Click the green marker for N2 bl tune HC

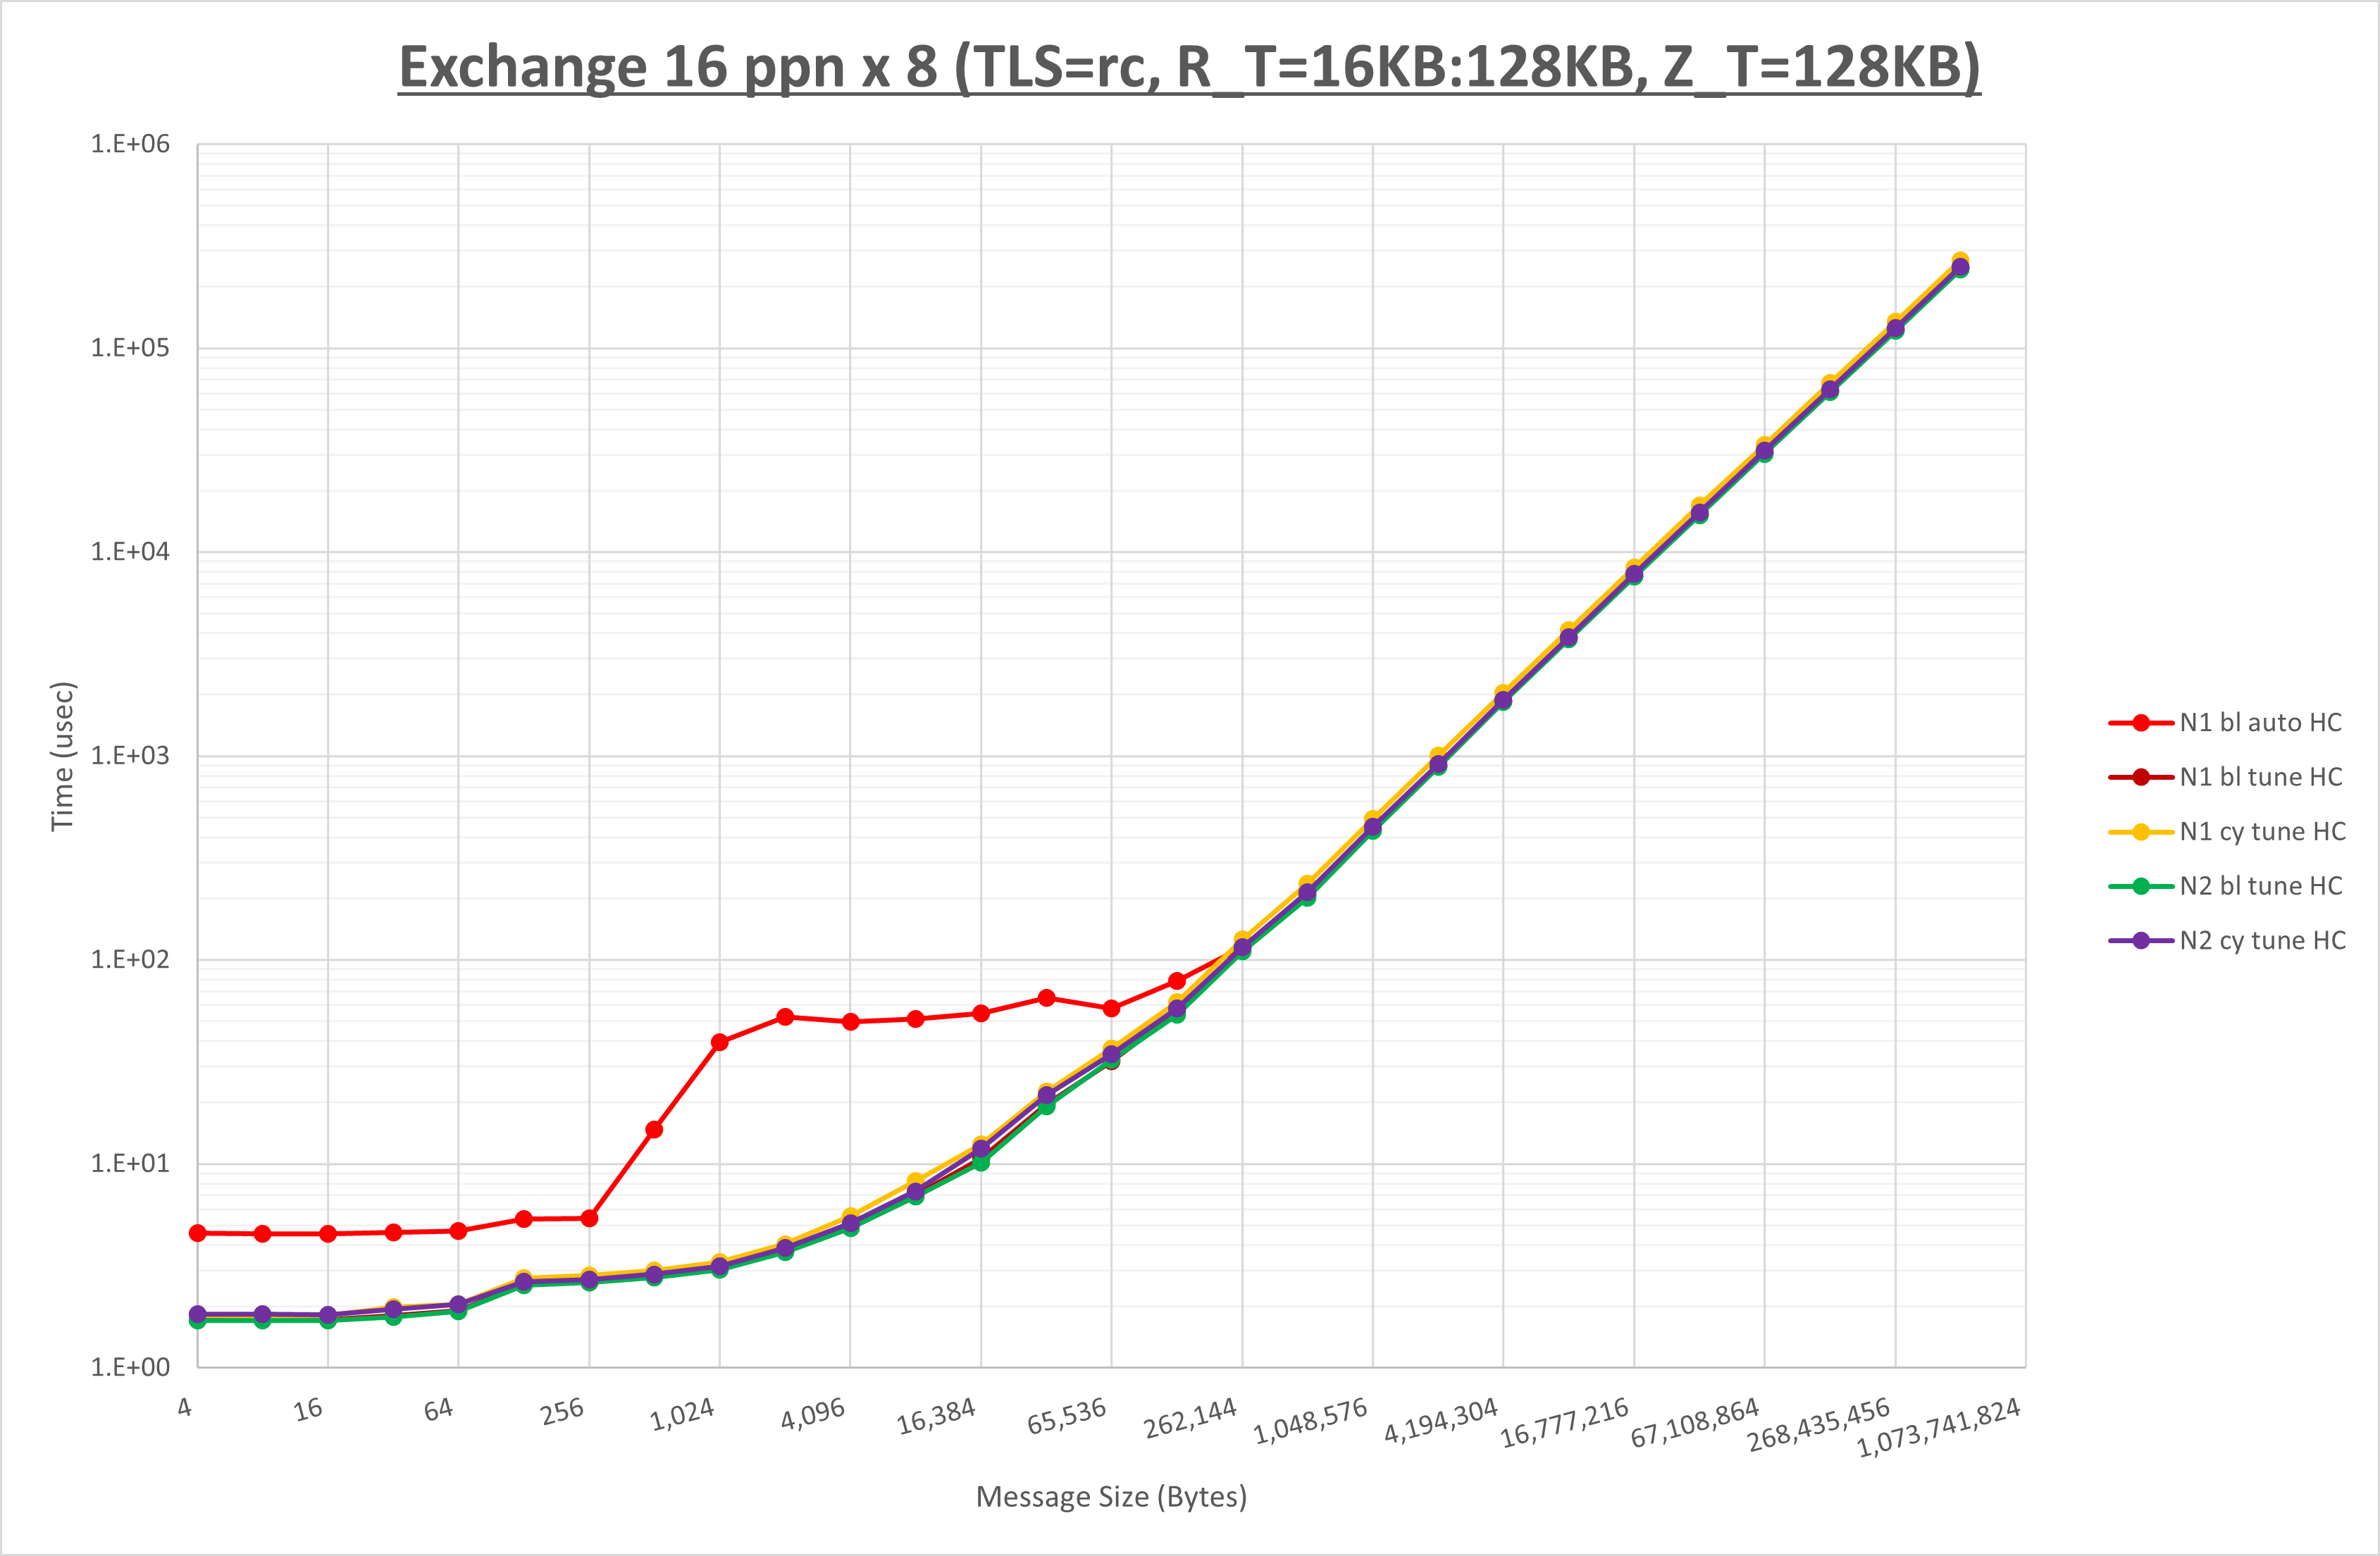(x=2141, y=886)
